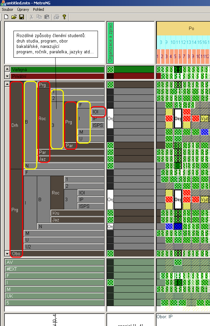210x326 pixels.
Task: Click the Organizace a zpracování column header
Action: coord(110,43)
